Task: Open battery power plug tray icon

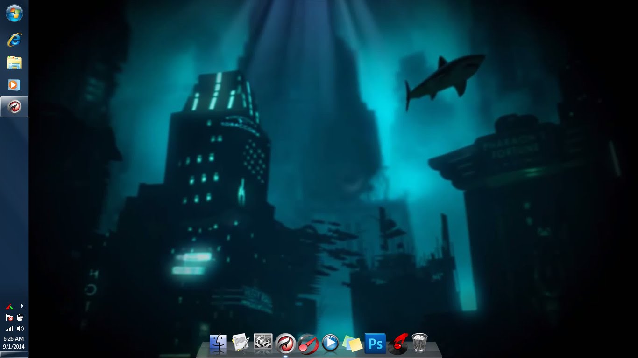Action: pyautogui.click(x=20, y=317)
